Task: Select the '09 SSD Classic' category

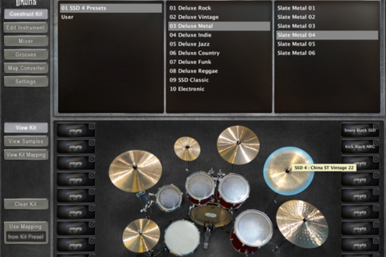Action: pyautogui.click(x=219, y=80)
